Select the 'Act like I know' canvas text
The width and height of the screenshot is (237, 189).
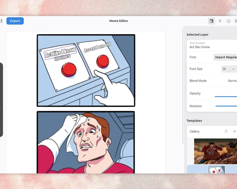tap(60, 52)
